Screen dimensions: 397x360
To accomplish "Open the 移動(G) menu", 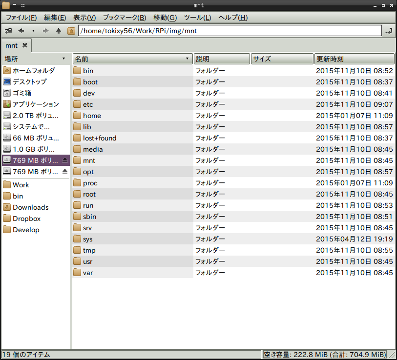I will click(165, 18).
